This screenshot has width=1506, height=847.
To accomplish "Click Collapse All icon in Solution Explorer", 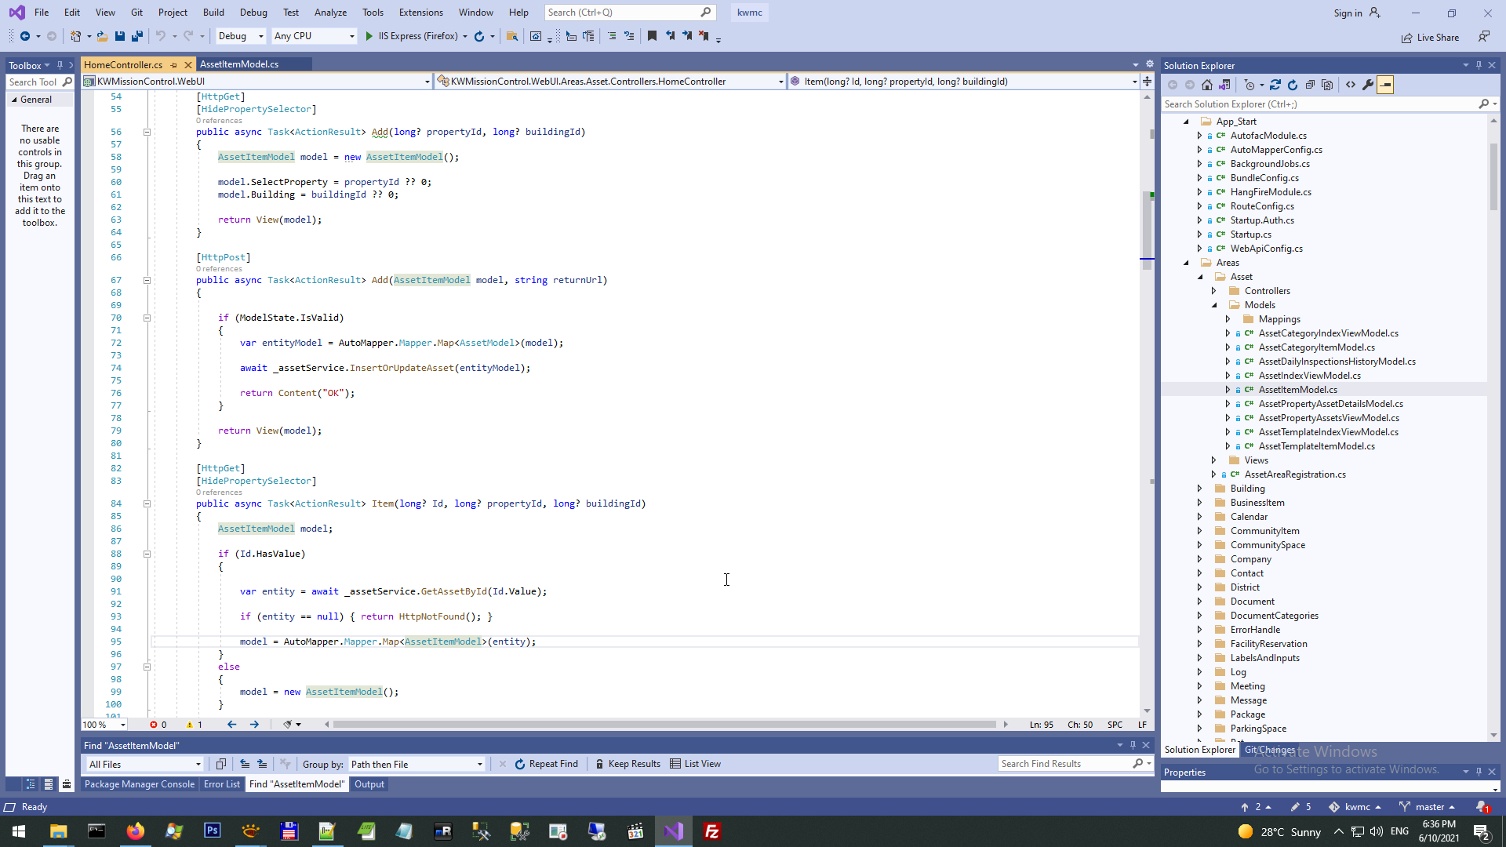I will click(x=1310, y=85).
